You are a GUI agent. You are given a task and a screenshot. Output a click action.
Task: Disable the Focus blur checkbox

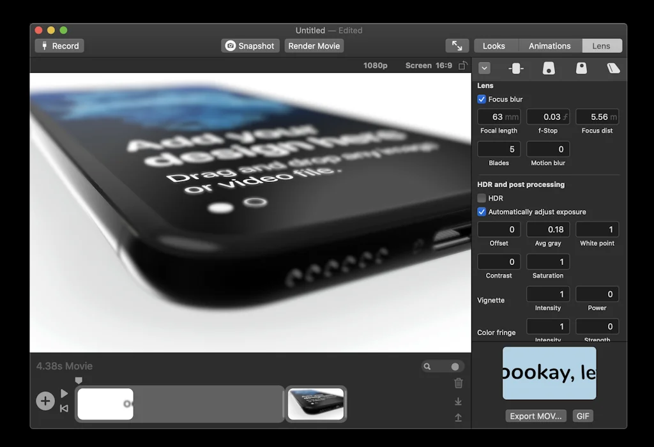(481, 99)
